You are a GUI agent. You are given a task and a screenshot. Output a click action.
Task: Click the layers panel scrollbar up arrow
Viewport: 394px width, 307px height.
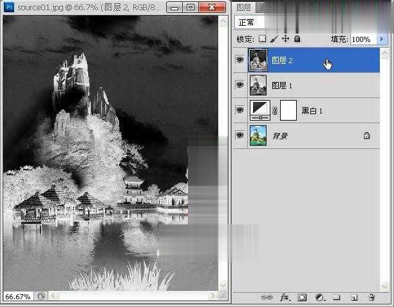click(384, 54)
